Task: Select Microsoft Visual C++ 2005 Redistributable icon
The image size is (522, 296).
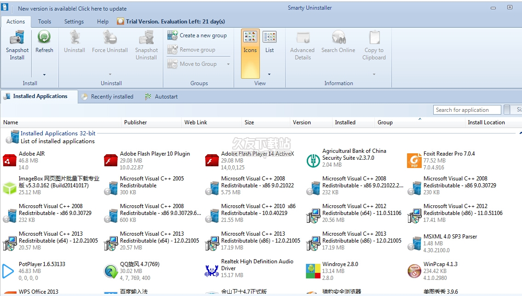Action: click(x=110, y=188)
